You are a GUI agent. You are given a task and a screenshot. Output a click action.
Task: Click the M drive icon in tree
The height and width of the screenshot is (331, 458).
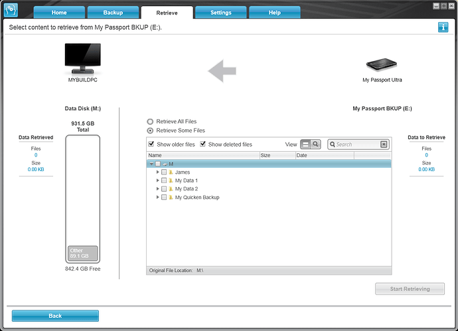click(165, 164)
